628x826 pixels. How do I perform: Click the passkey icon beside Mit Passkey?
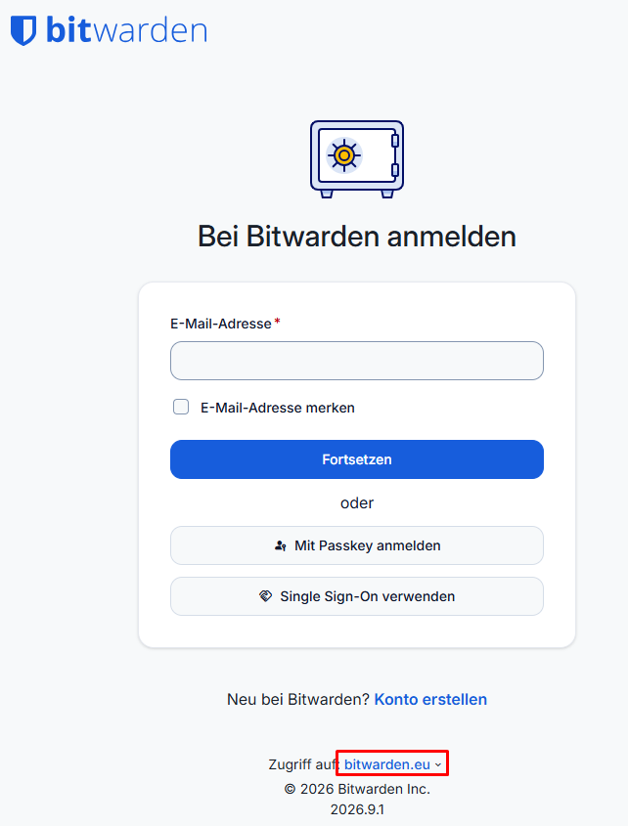pos(281,545)
